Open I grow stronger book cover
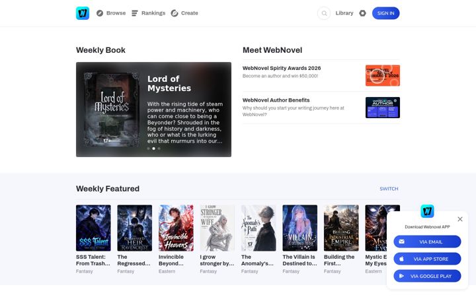This screenshot has width=476, height=297. coord(217,228)
